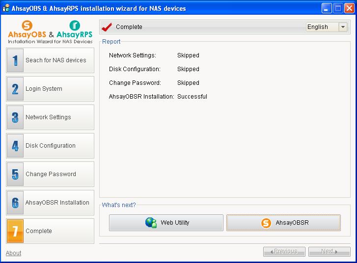Image resolution: width=357 pixels, height=263 pixels.
Task: Expand the language dropdown arrow
Action: click(343, 27)
